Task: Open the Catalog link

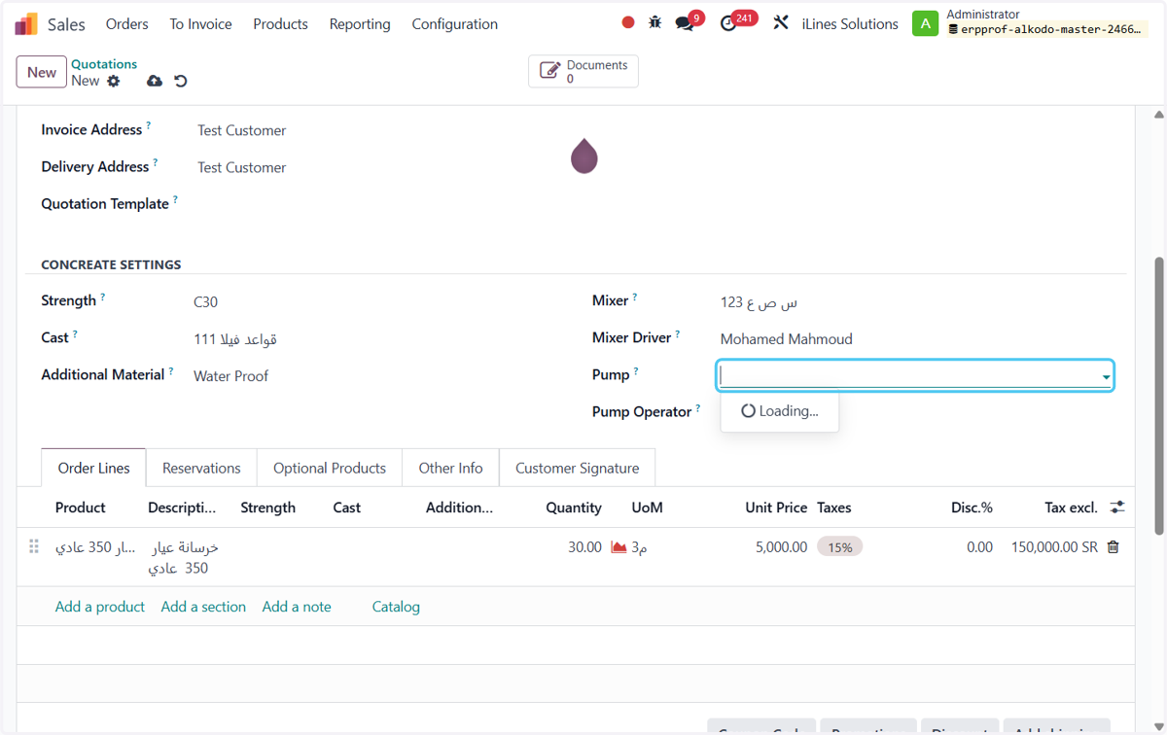Action: pyautogui.click(x=396, y=607)
